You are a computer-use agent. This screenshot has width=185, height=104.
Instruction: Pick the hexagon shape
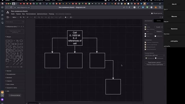tap(7, 47)
